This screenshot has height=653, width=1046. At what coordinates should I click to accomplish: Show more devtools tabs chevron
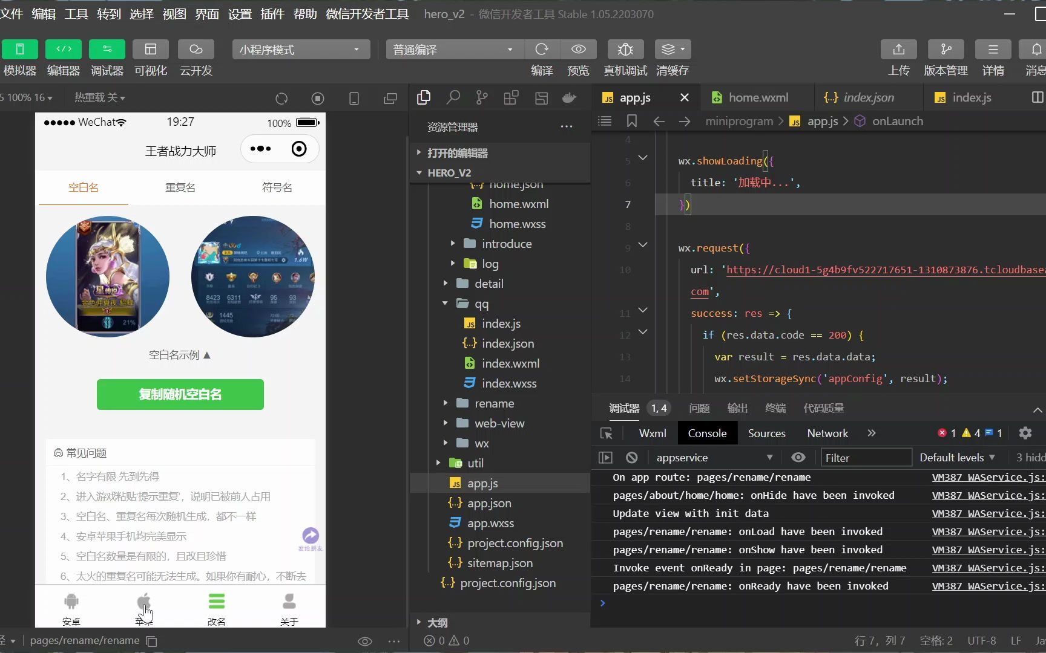tap(872, 433)
